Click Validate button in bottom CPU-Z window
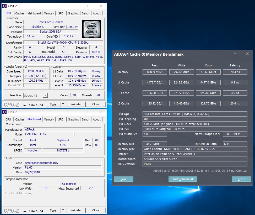Viewport: 255px width, 215px height. (x=76, y=210)
